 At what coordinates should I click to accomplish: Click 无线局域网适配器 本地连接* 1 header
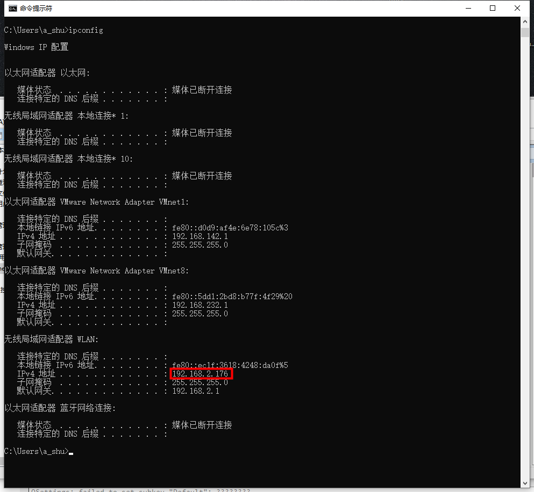(66, 115)
